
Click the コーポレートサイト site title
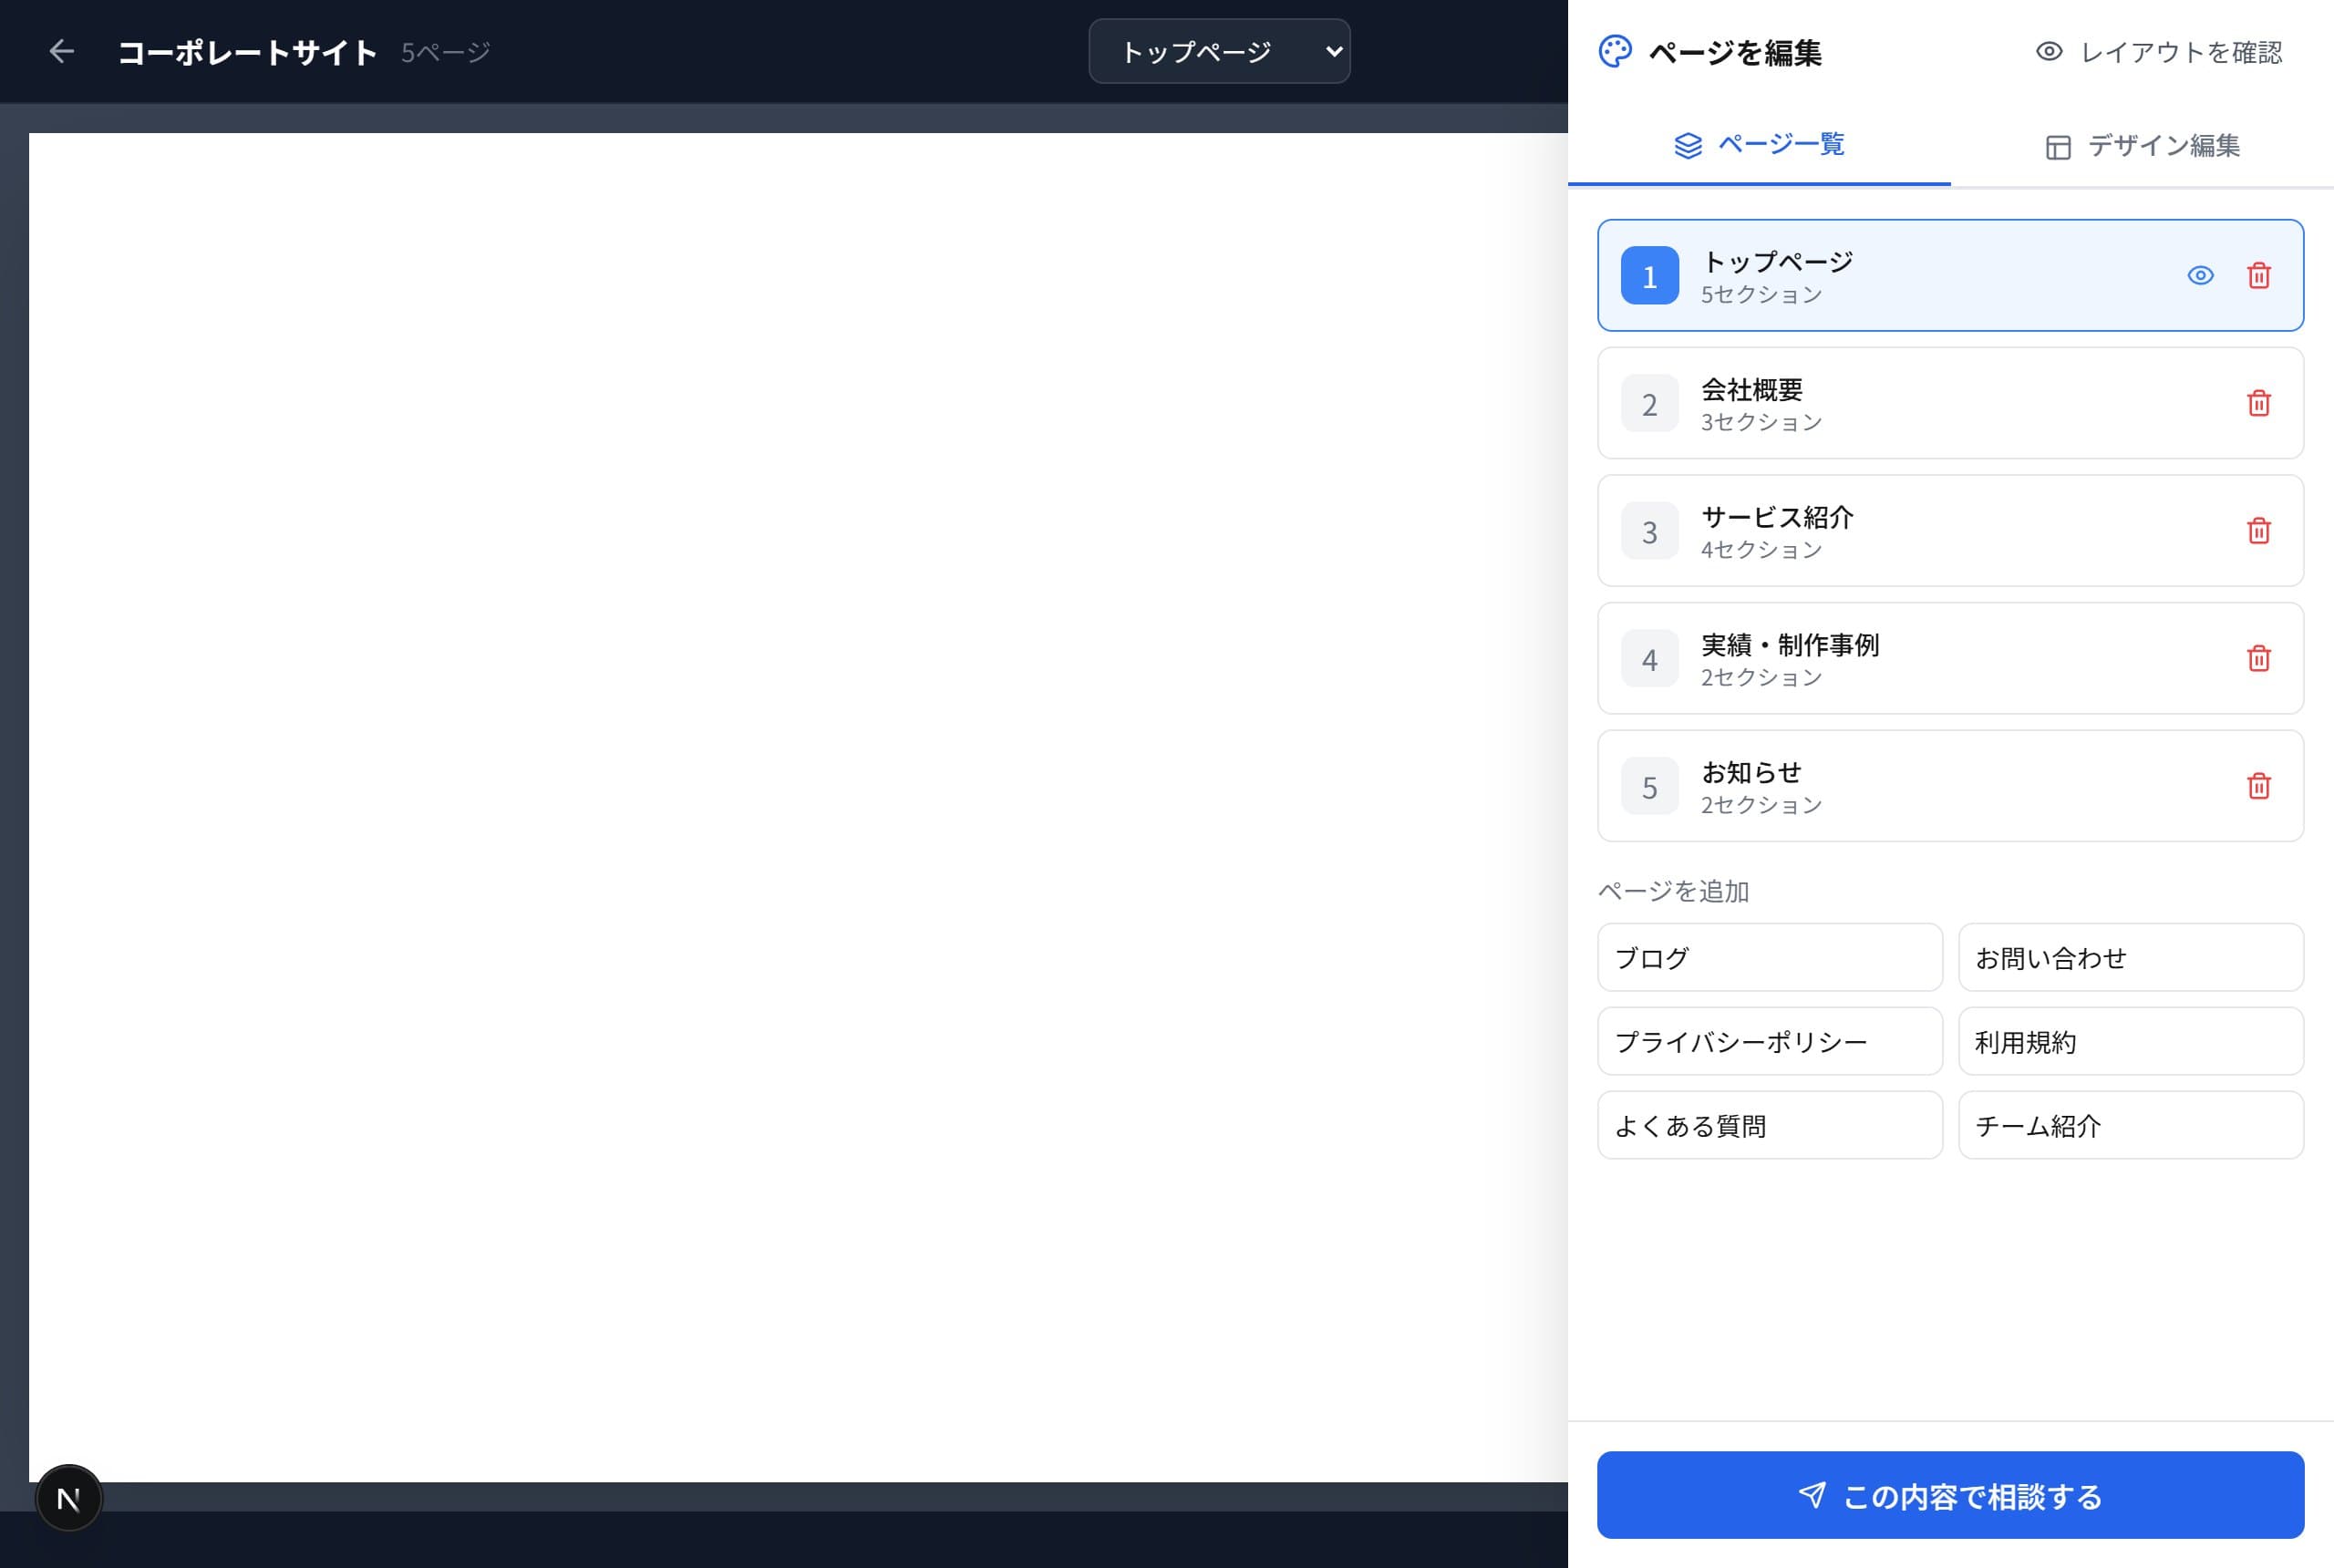tap(247, 52)
